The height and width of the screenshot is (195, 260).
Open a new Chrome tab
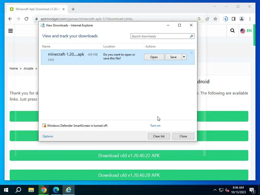coord(73,9)
